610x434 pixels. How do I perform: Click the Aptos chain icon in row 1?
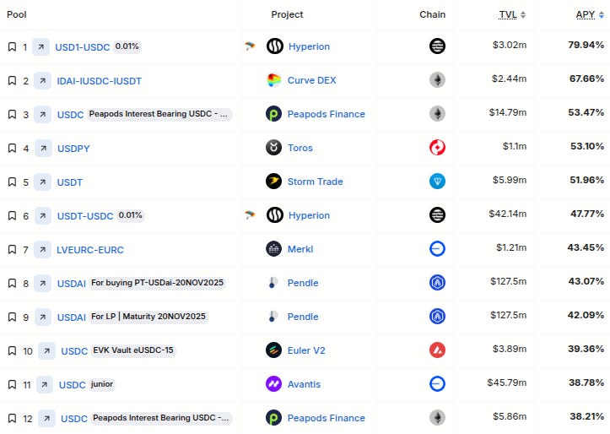tap(437, 46)
